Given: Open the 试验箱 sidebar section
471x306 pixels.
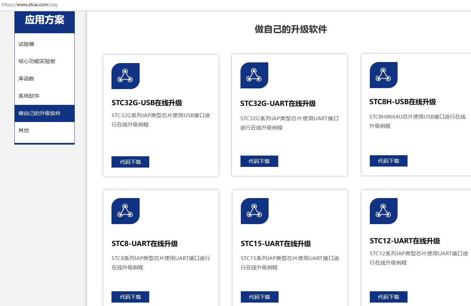Looking at the screenshot, I should point(26,44).
